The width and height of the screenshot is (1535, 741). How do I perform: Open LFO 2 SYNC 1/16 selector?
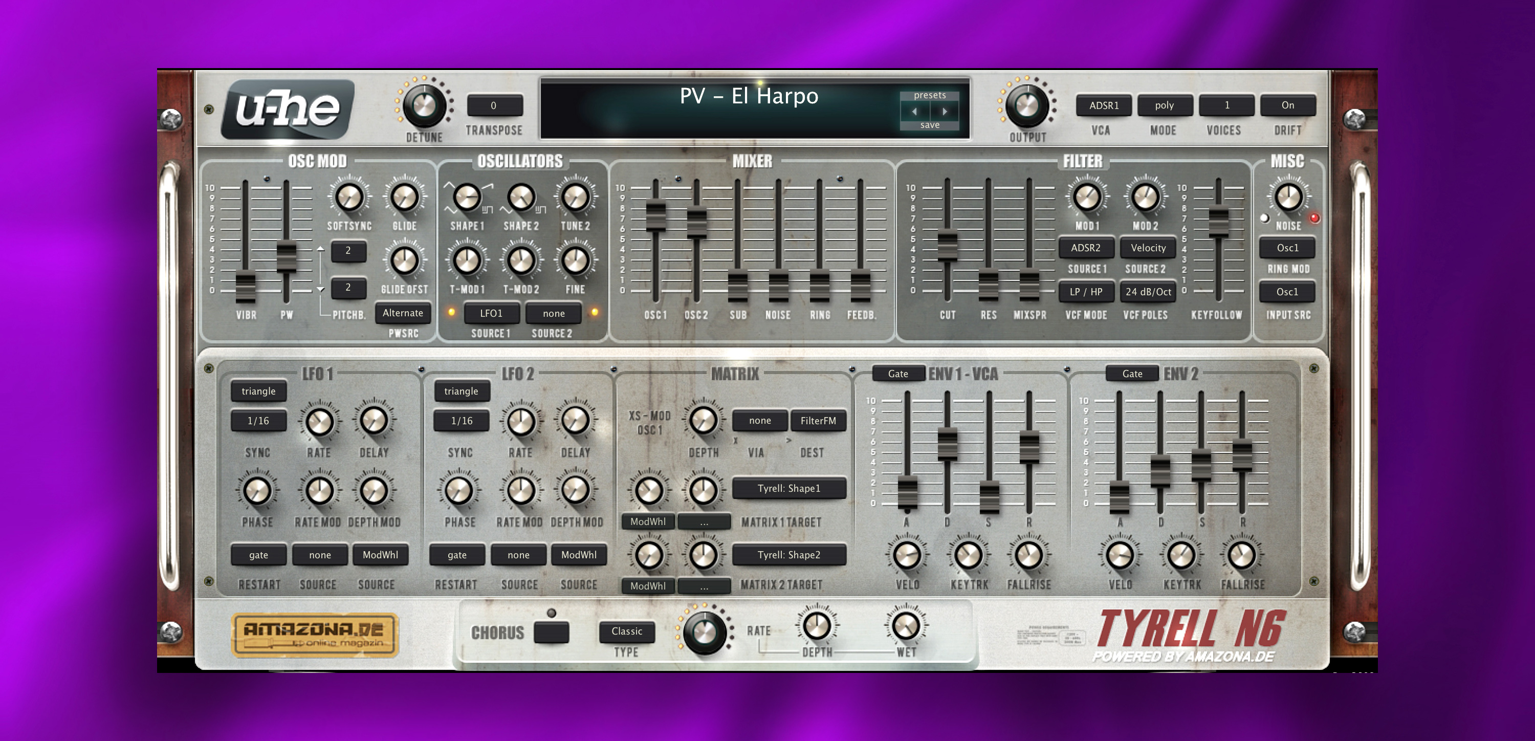click(461, 421)
